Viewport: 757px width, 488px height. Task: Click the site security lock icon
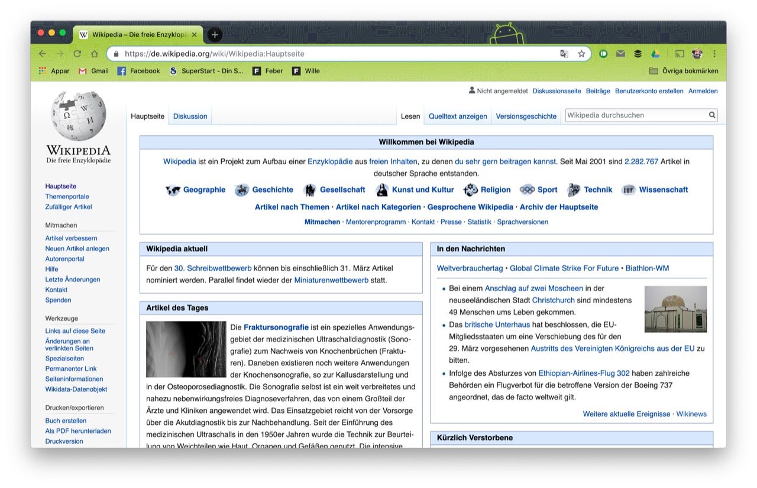point(115,54)
